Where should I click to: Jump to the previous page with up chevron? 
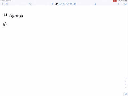point(126,78)
